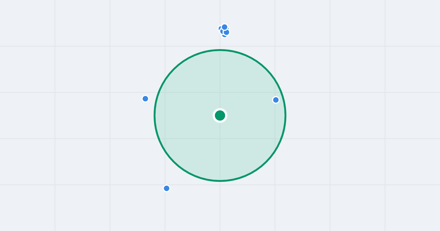Screen dimensions: 440x231
Task: Select the topmost fully visible dot in the blue cluster
Action: (x=224, y=27)
